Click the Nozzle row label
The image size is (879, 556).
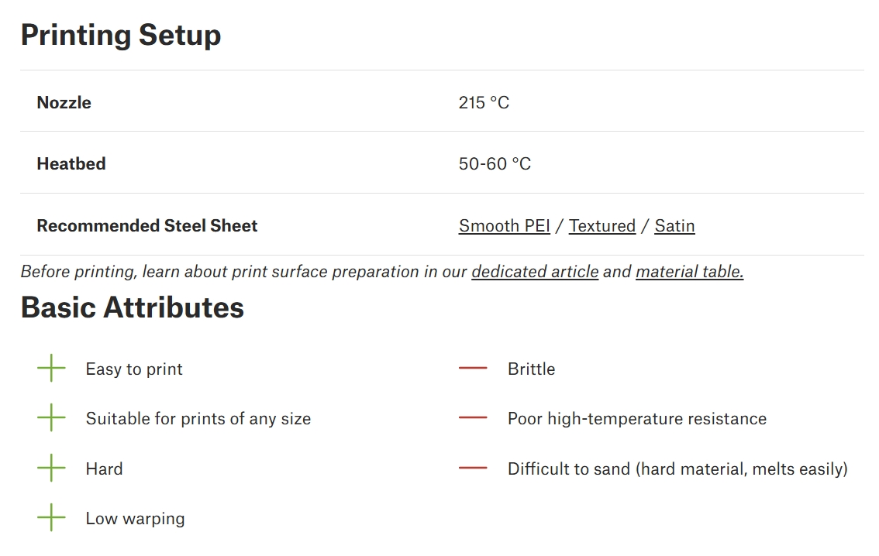pos(64,103)
